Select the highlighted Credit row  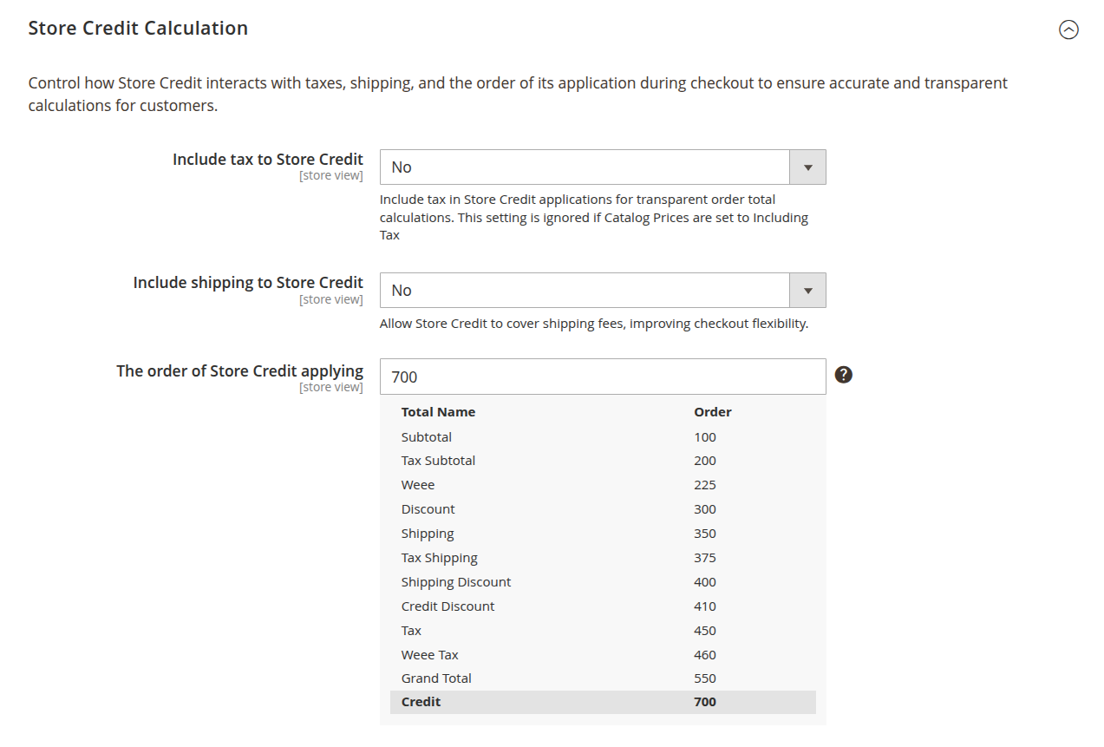click(x=603, y=701)
